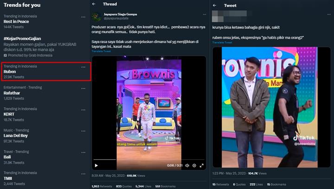Open more menu on Jayapura Siaga Gempa tweet
Image resolution: width=334 pixels, height=189 pixels.
click(x=205, y=14)
